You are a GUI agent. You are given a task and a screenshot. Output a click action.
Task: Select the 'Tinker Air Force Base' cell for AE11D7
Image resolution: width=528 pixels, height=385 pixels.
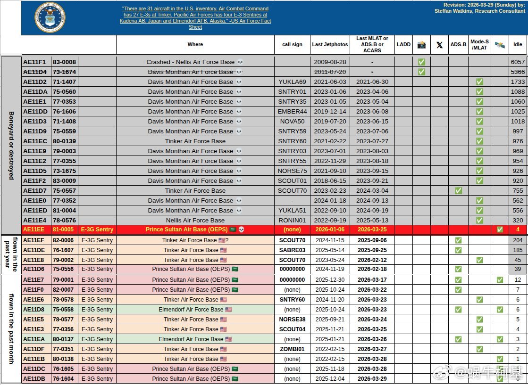pyautogui.click(x=195, y=191)
